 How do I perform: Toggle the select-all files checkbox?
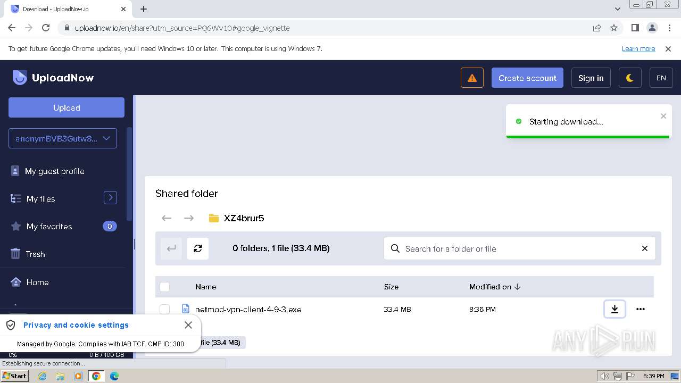165,287
